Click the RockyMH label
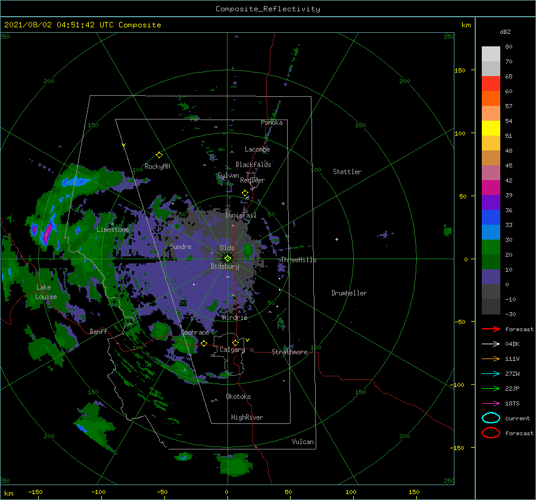This screenshot has width=536, height=500. click(x=157, y=166)
